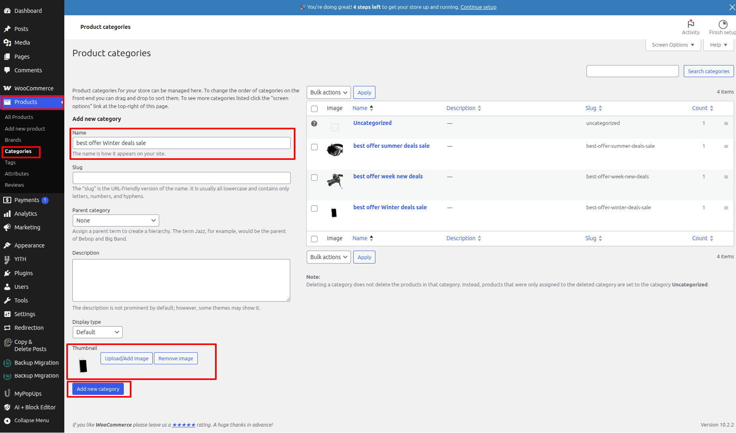Dismiss the setup notice banner
This screenshot has height=433, width=736.
(x=732, y=7)
